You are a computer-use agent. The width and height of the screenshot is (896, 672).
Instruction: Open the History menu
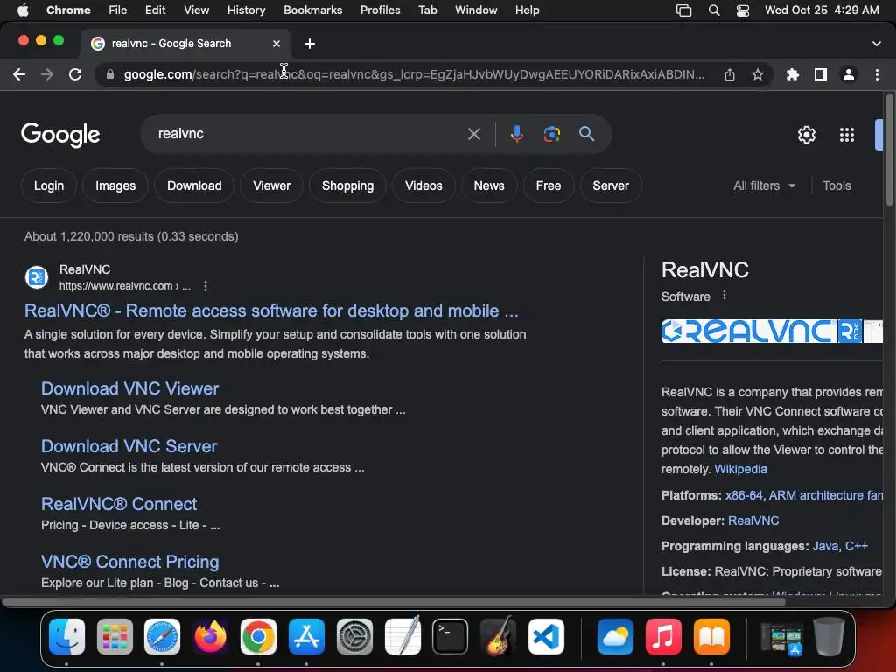click(x=246, y=10)
